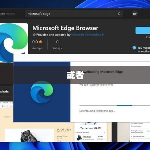Click the microsoft edge search field
The width and height of the screenshot is (150, 150).
pos(74,14)
